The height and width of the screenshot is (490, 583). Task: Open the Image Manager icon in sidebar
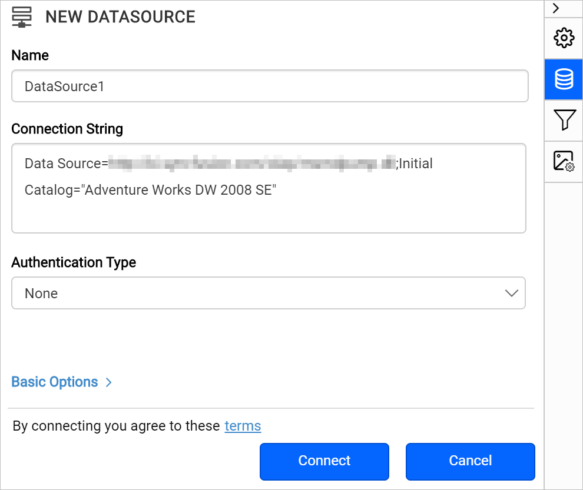[x=564, y=161]
